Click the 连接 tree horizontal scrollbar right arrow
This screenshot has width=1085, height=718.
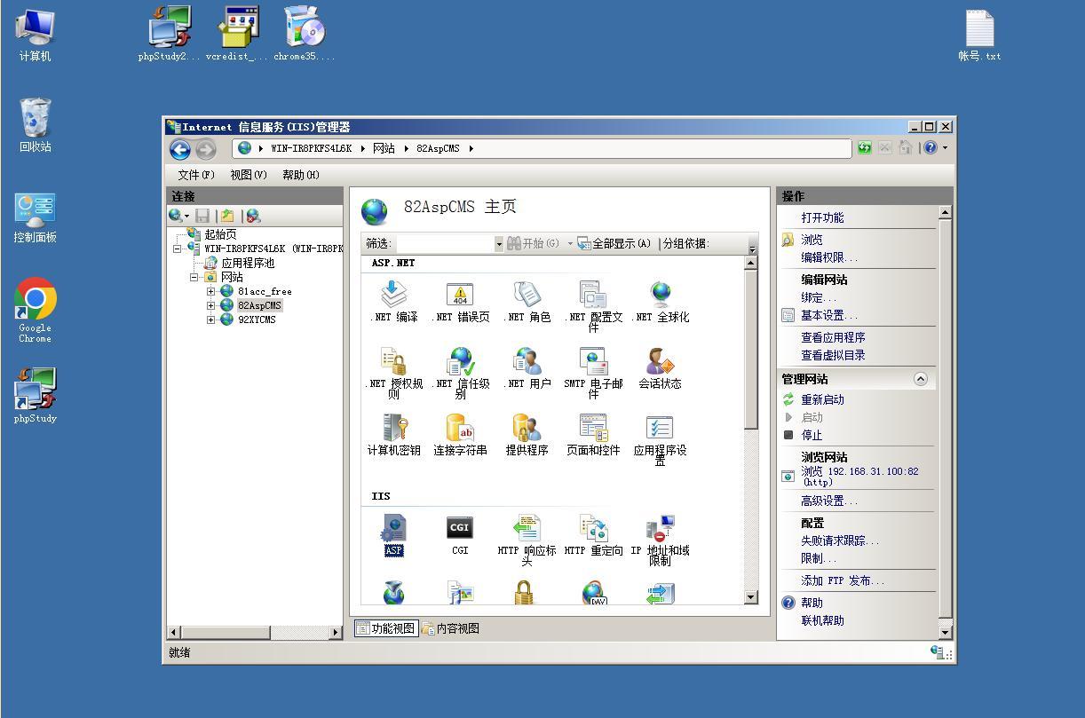pos(336,632)
